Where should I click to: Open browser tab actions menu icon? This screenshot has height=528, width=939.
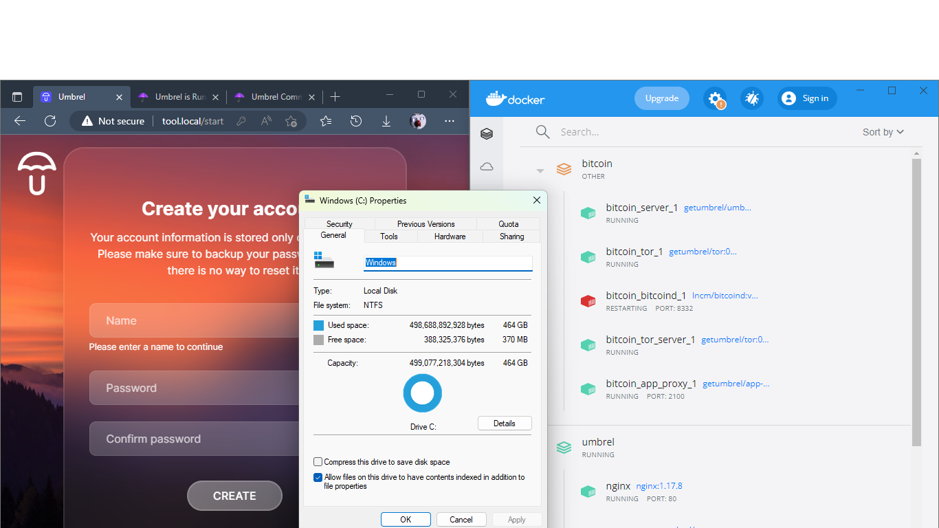point(17,97)
